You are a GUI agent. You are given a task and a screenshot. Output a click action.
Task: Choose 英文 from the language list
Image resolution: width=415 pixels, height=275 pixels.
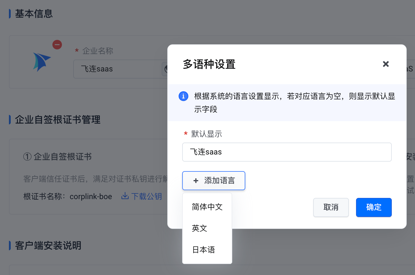[199, 228]
